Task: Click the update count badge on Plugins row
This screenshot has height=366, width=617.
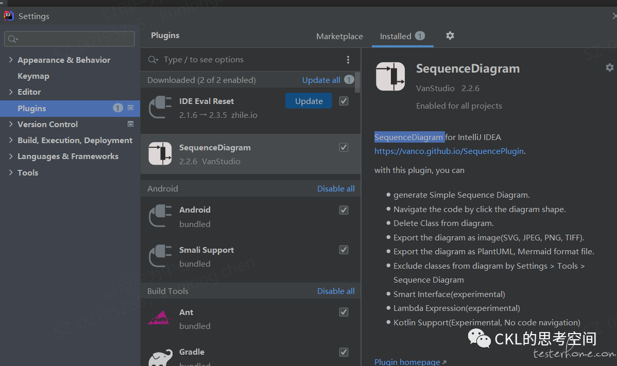Action: [117, 108]
